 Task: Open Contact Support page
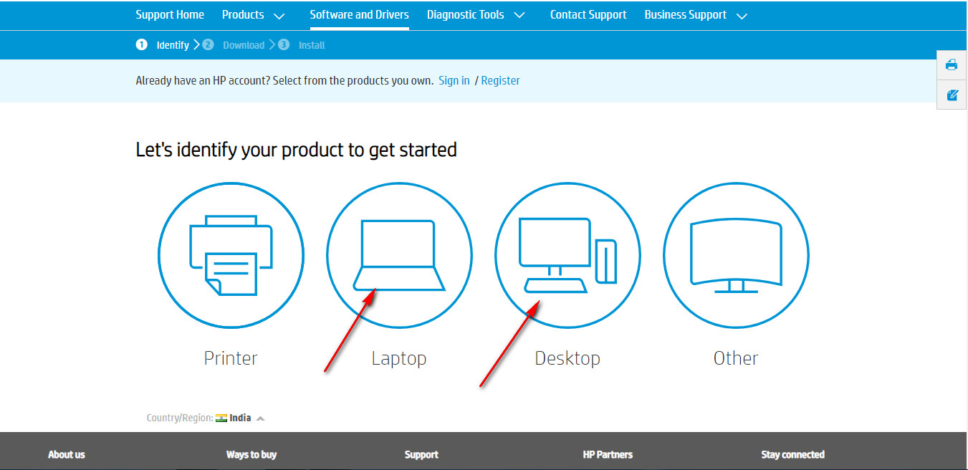[x=588, y=15]
